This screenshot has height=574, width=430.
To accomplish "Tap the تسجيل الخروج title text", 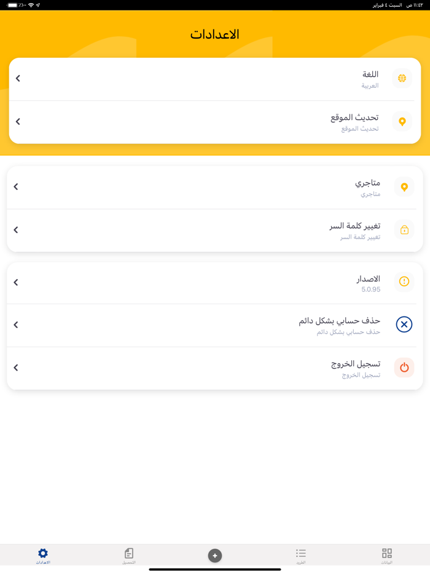I will (x=356, y=363).
